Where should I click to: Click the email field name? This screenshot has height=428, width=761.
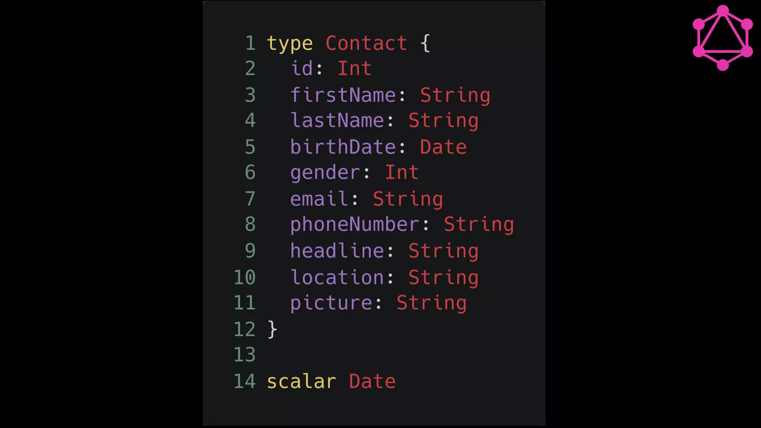(319, 198)
